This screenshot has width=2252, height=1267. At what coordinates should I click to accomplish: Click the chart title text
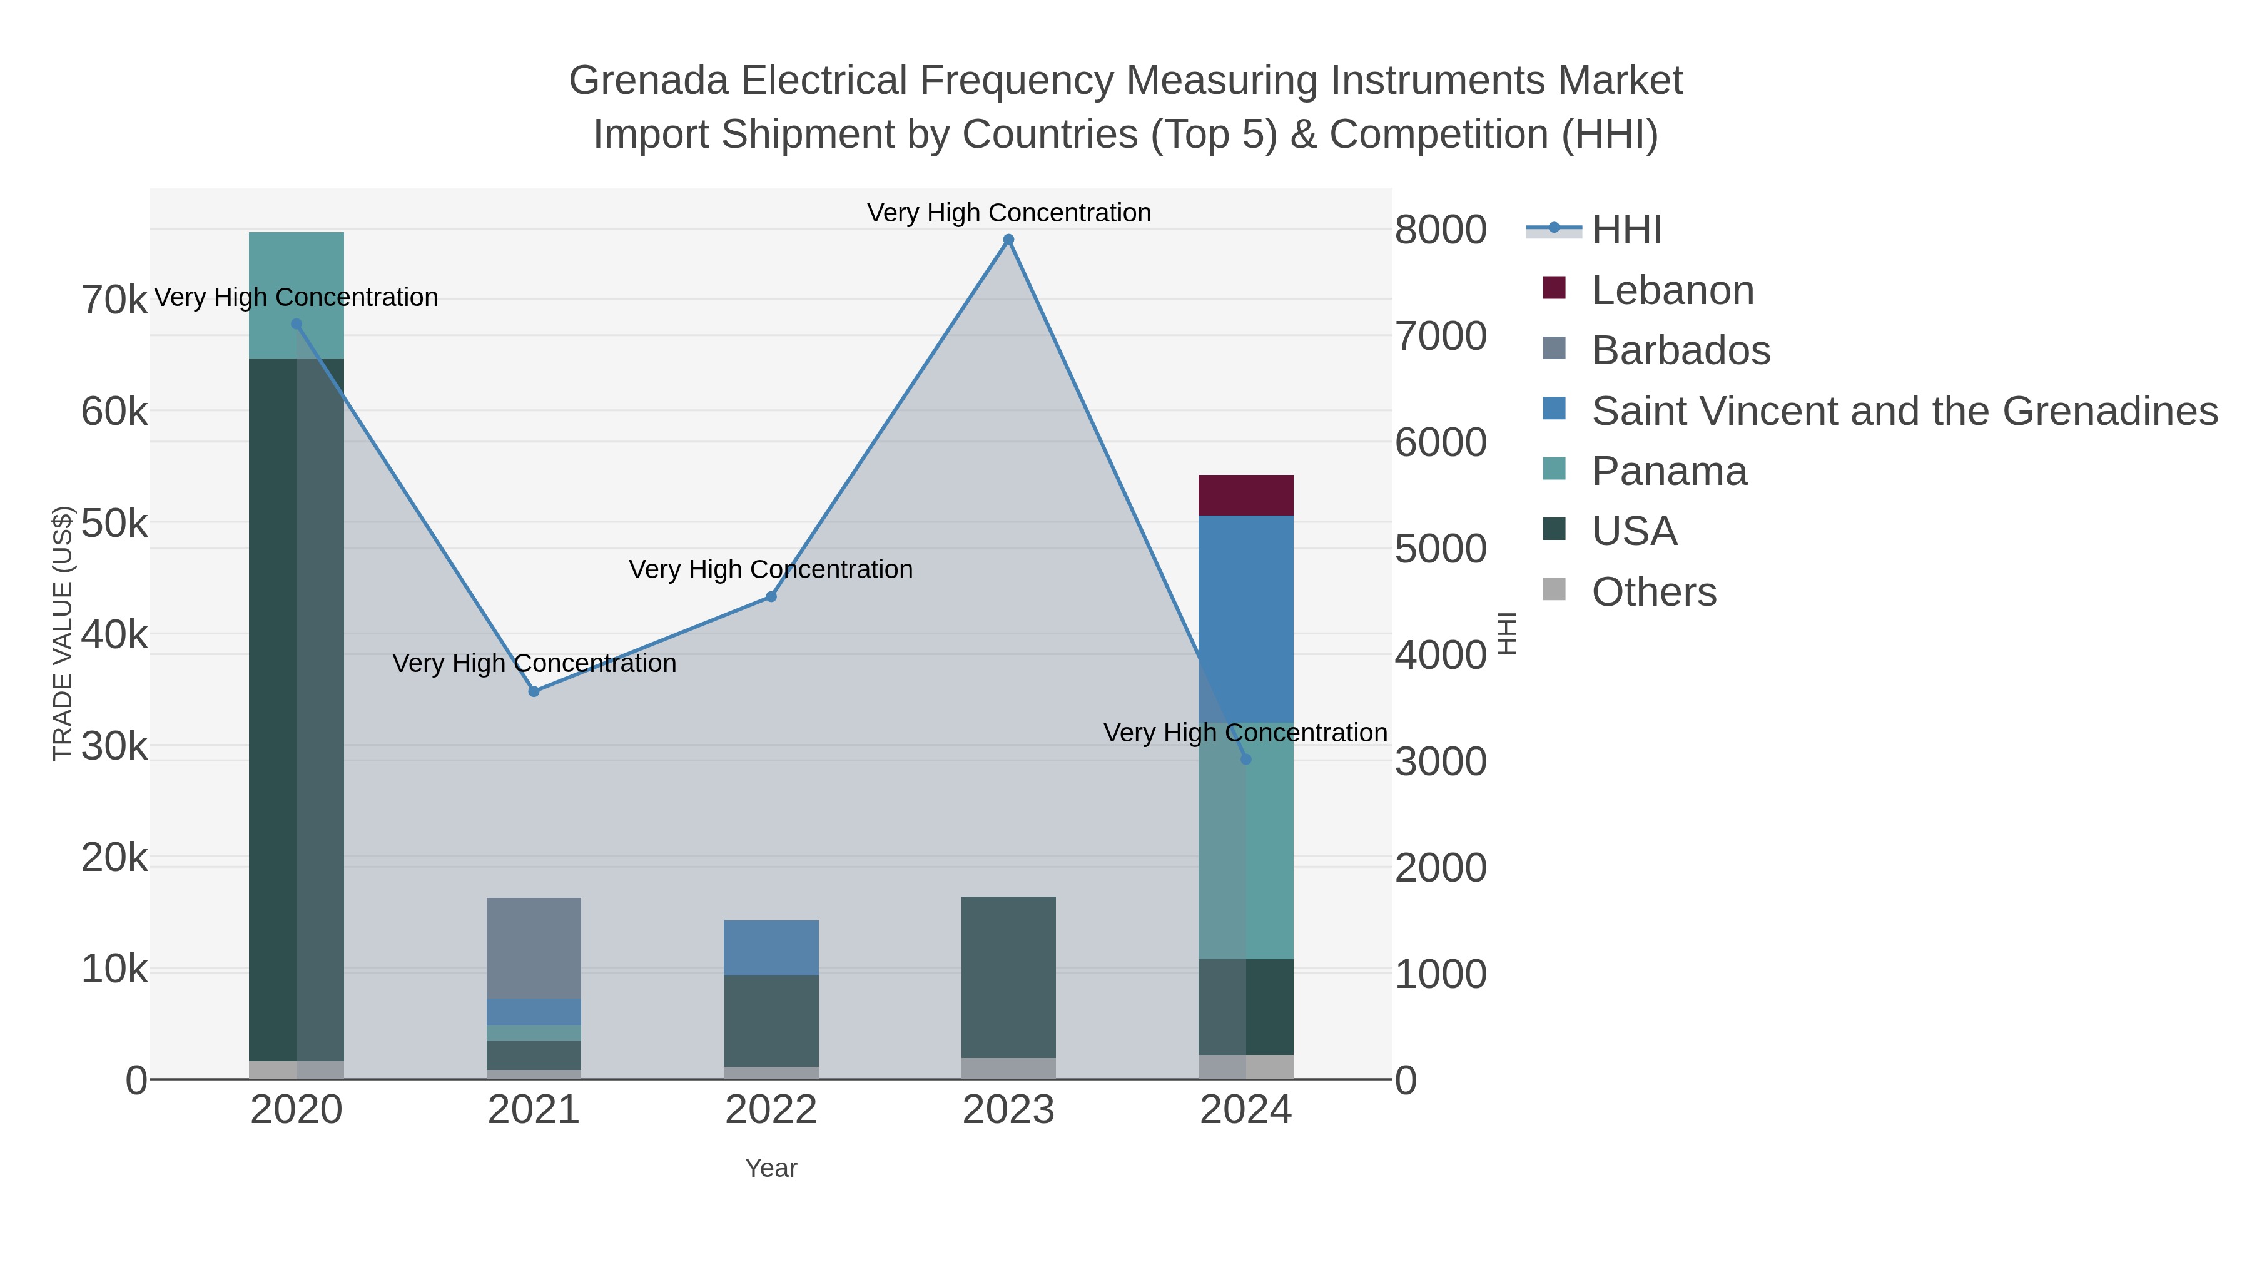1126,106
